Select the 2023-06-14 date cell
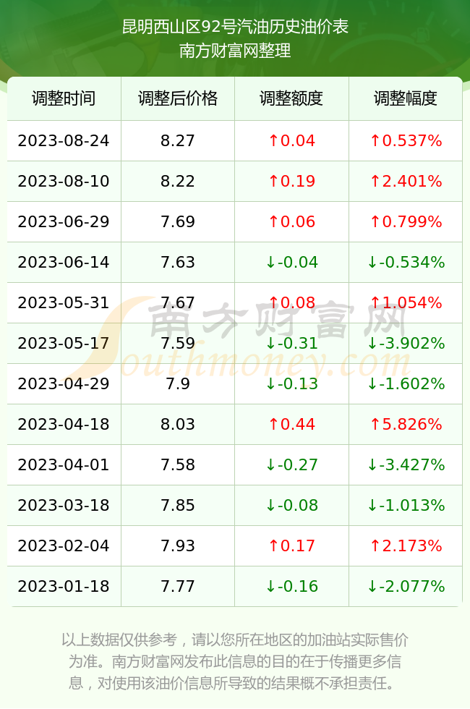The width and height of the screenshot is (470, 709). 64,262
